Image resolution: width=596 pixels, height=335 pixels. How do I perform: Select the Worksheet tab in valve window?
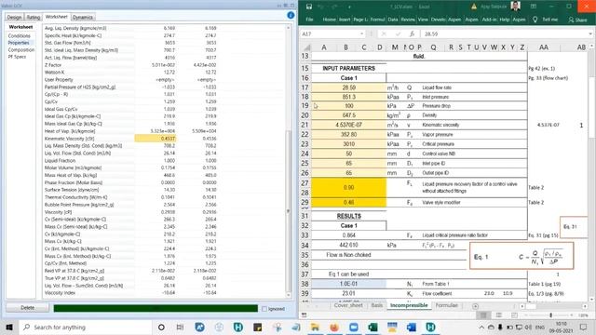pyautogui.click(x=56, y=17)
